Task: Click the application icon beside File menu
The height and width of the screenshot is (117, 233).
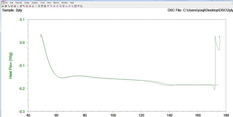Action: pos(3,3)
